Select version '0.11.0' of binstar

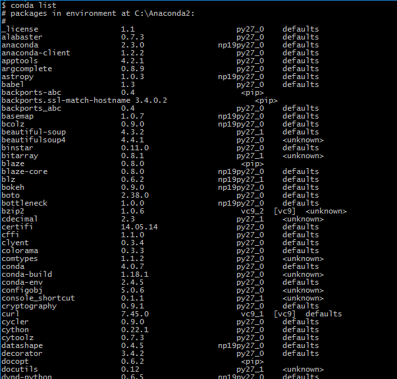[x=135, y=148]
